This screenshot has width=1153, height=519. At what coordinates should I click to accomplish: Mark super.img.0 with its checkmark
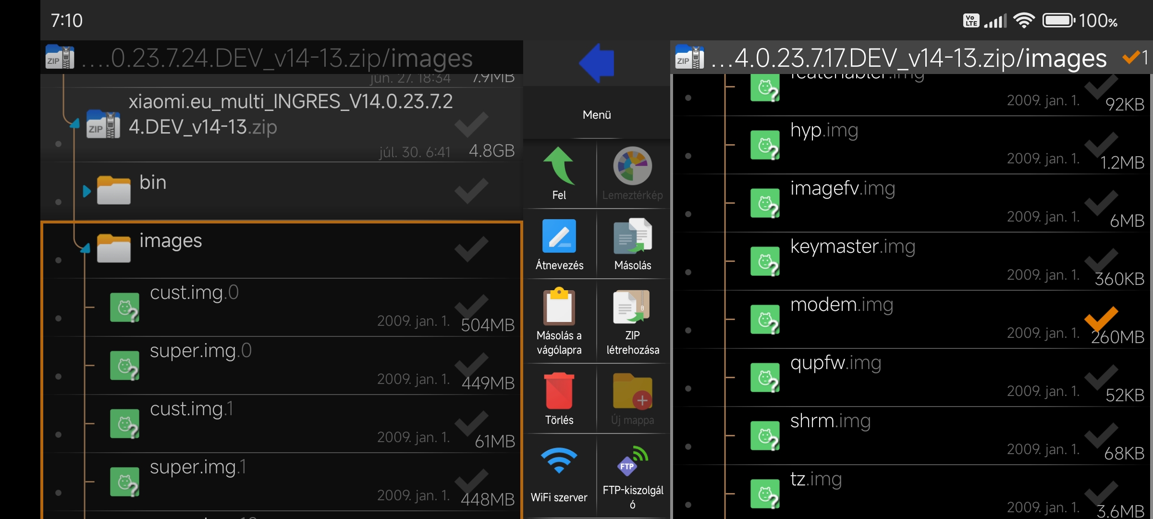(471, 365)
